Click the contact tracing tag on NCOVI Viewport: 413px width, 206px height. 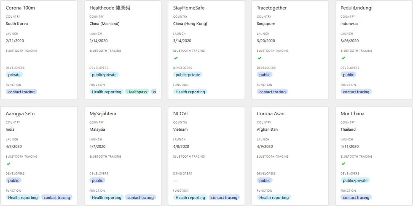pos(224,197)
